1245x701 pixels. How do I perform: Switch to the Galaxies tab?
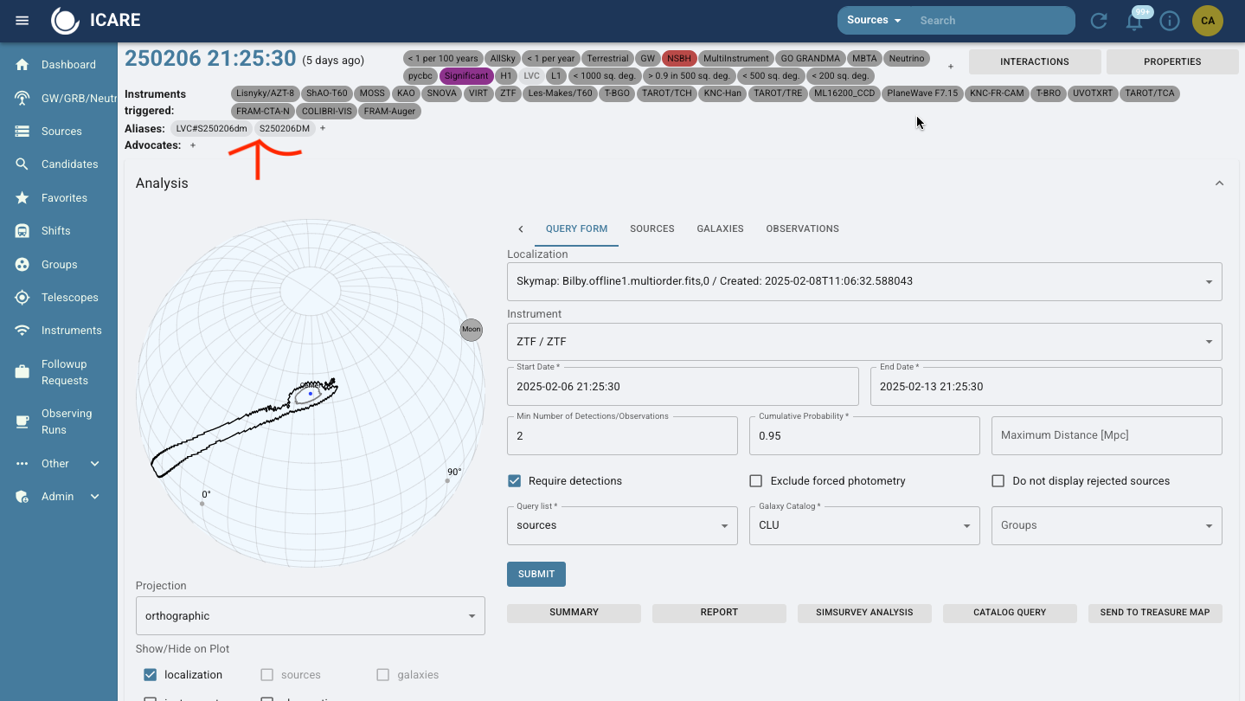(720, 229)
